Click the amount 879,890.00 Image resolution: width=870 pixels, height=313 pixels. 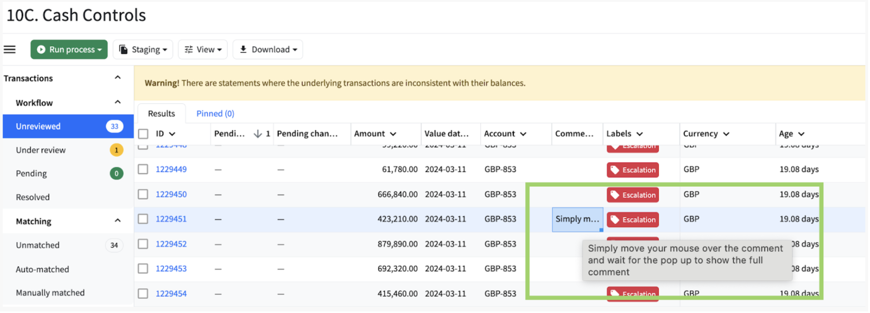tap(397, 243)
